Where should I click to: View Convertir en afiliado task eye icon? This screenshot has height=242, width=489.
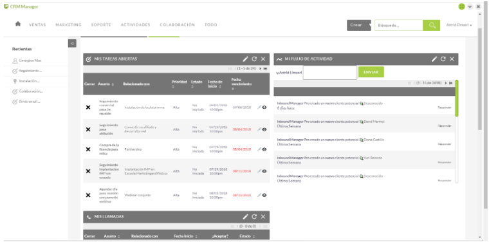[264, 129]
